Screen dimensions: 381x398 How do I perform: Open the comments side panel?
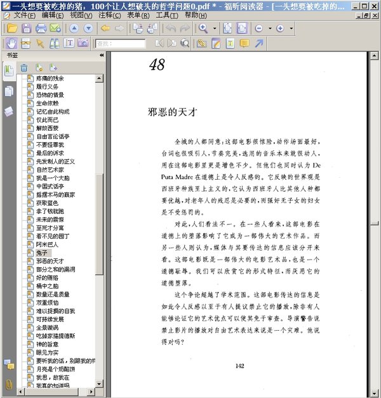click(x=9, y=365)
